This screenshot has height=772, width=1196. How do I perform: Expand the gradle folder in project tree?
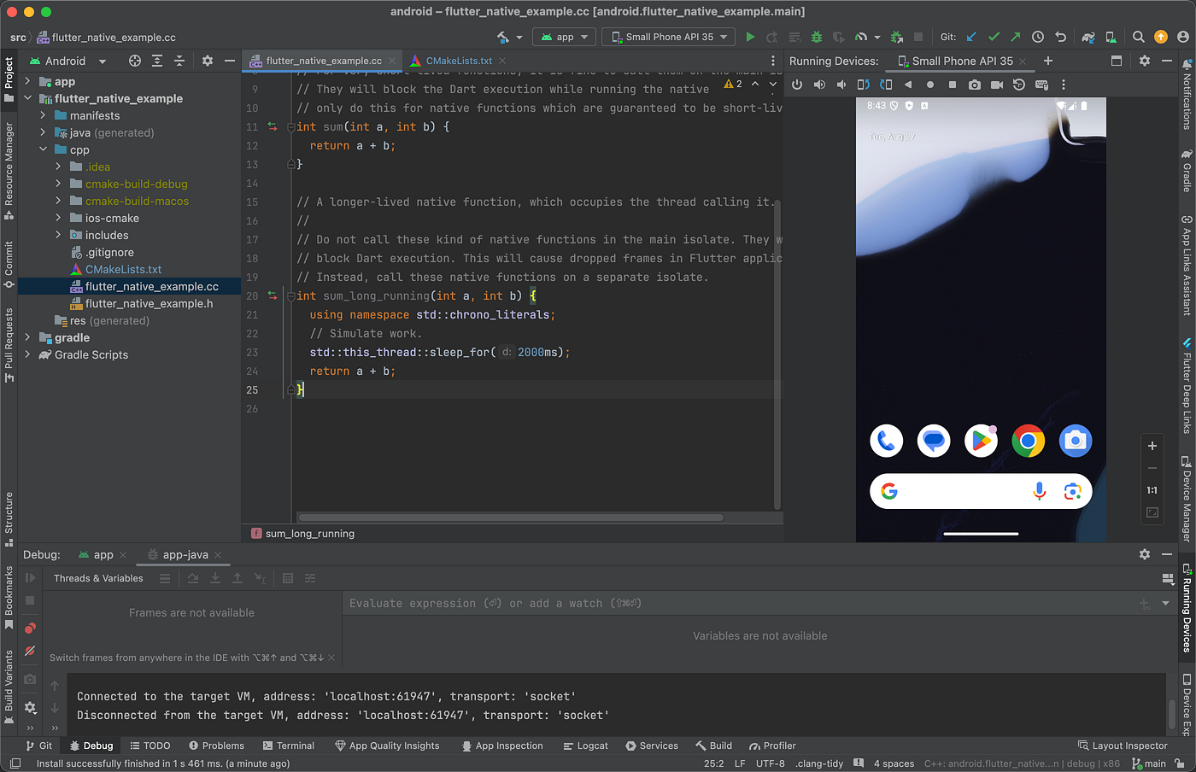pos(27,337)
